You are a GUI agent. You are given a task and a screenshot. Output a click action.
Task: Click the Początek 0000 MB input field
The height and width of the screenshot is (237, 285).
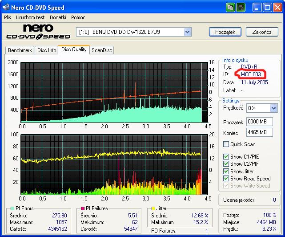[x=260, y=122]
